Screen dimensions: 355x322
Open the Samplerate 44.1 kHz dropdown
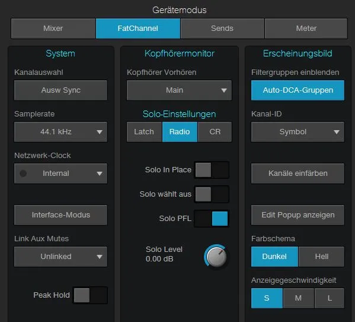point(60,132)
